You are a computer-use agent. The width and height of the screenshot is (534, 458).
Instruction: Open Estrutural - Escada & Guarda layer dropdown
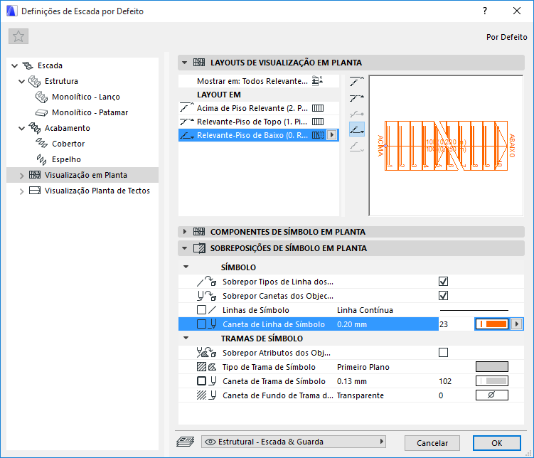click(294, 442)
